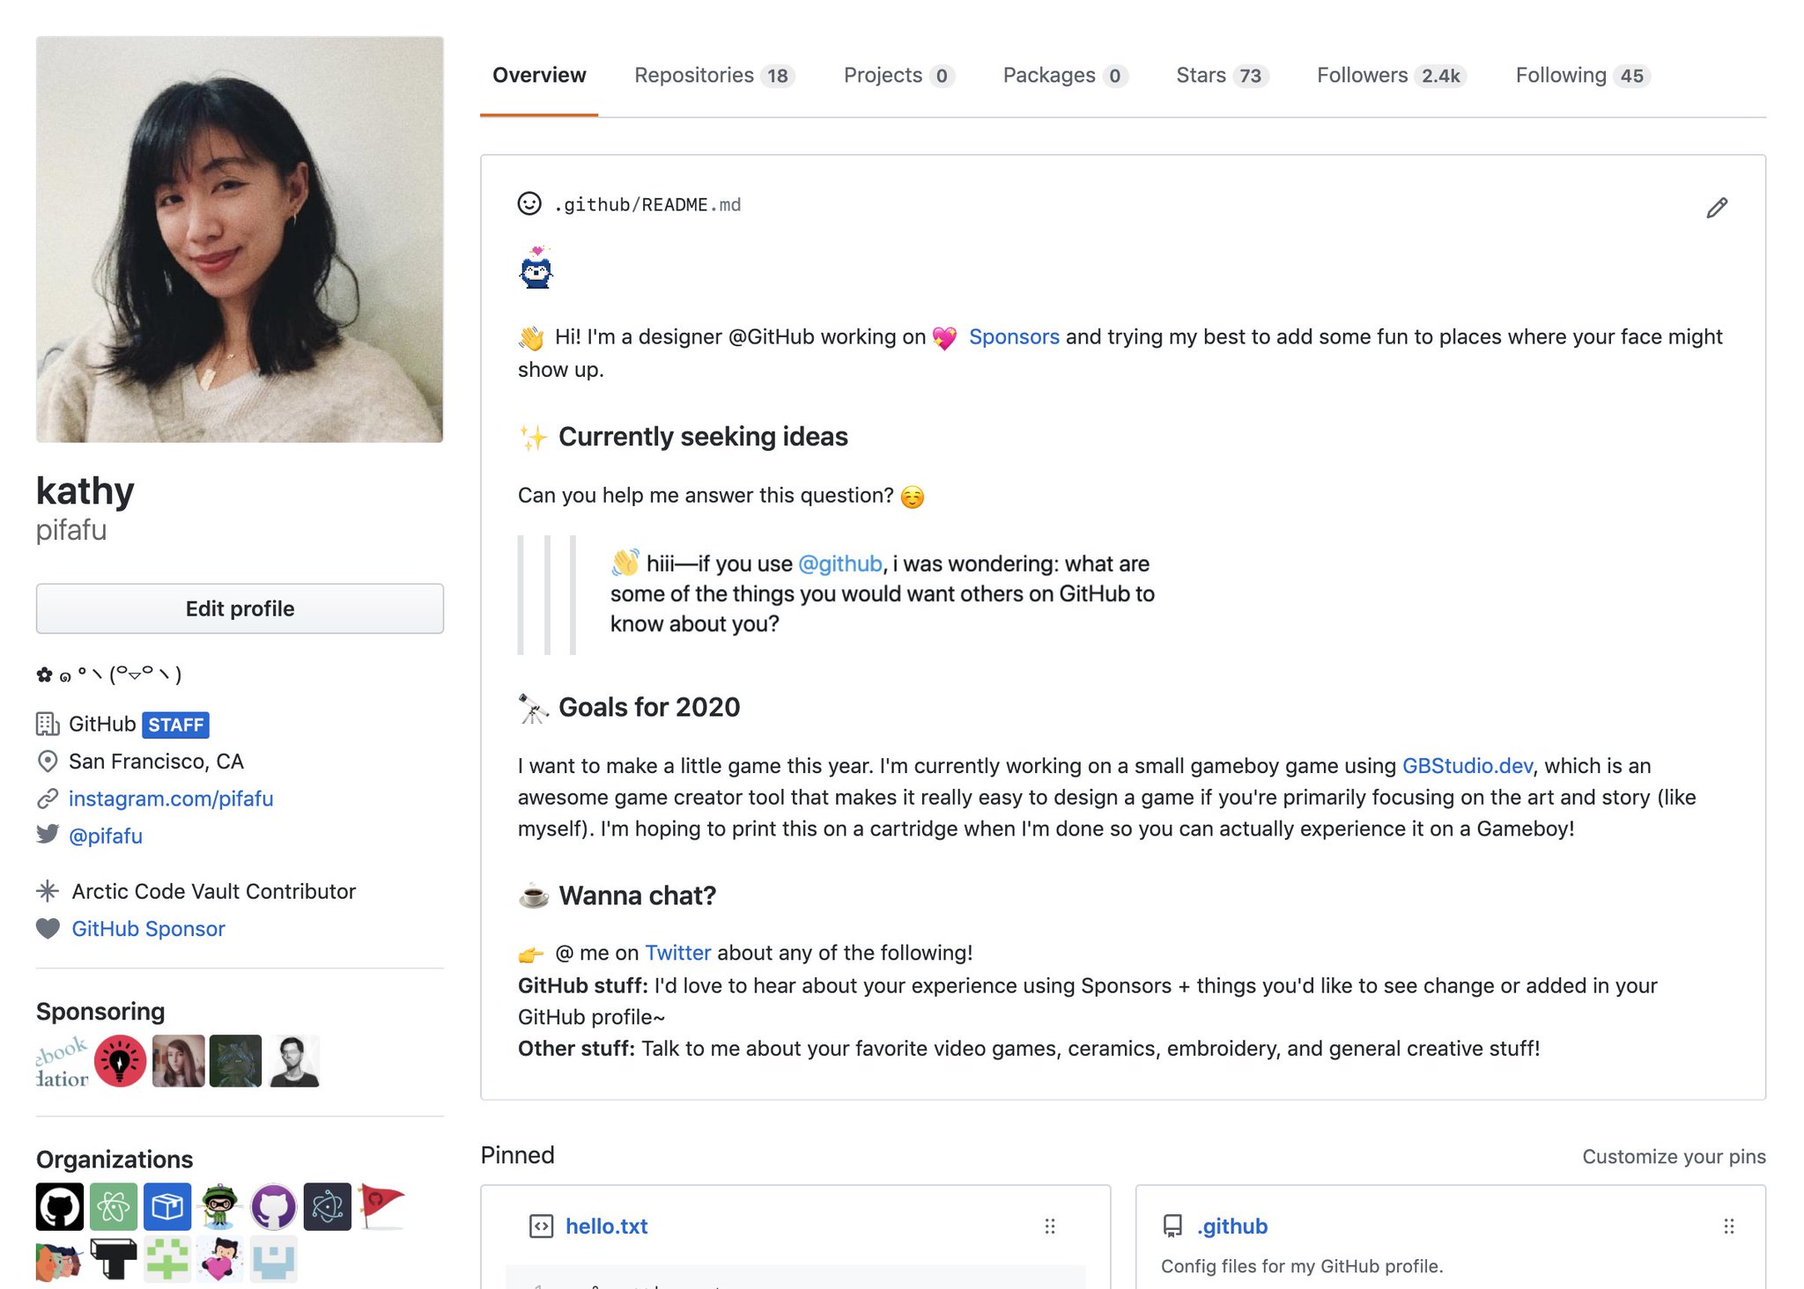Open the GBStudio.dev link
Image resolution: width=1804 pixels, height=1289 pixels.
[x=1467, y=766]
